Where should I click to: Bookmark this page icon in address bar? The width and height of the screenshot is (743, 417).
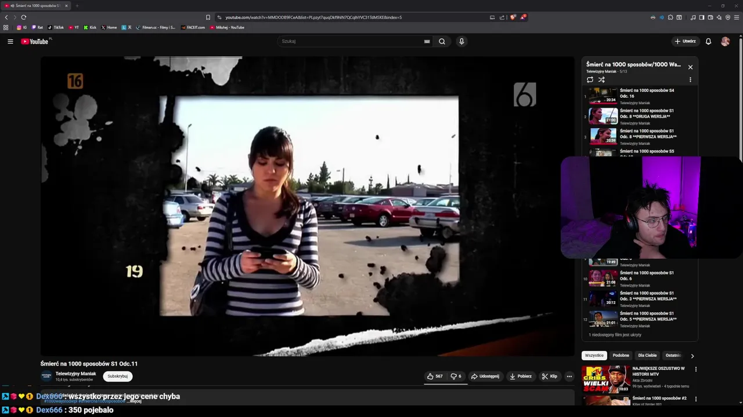[208, 17]
